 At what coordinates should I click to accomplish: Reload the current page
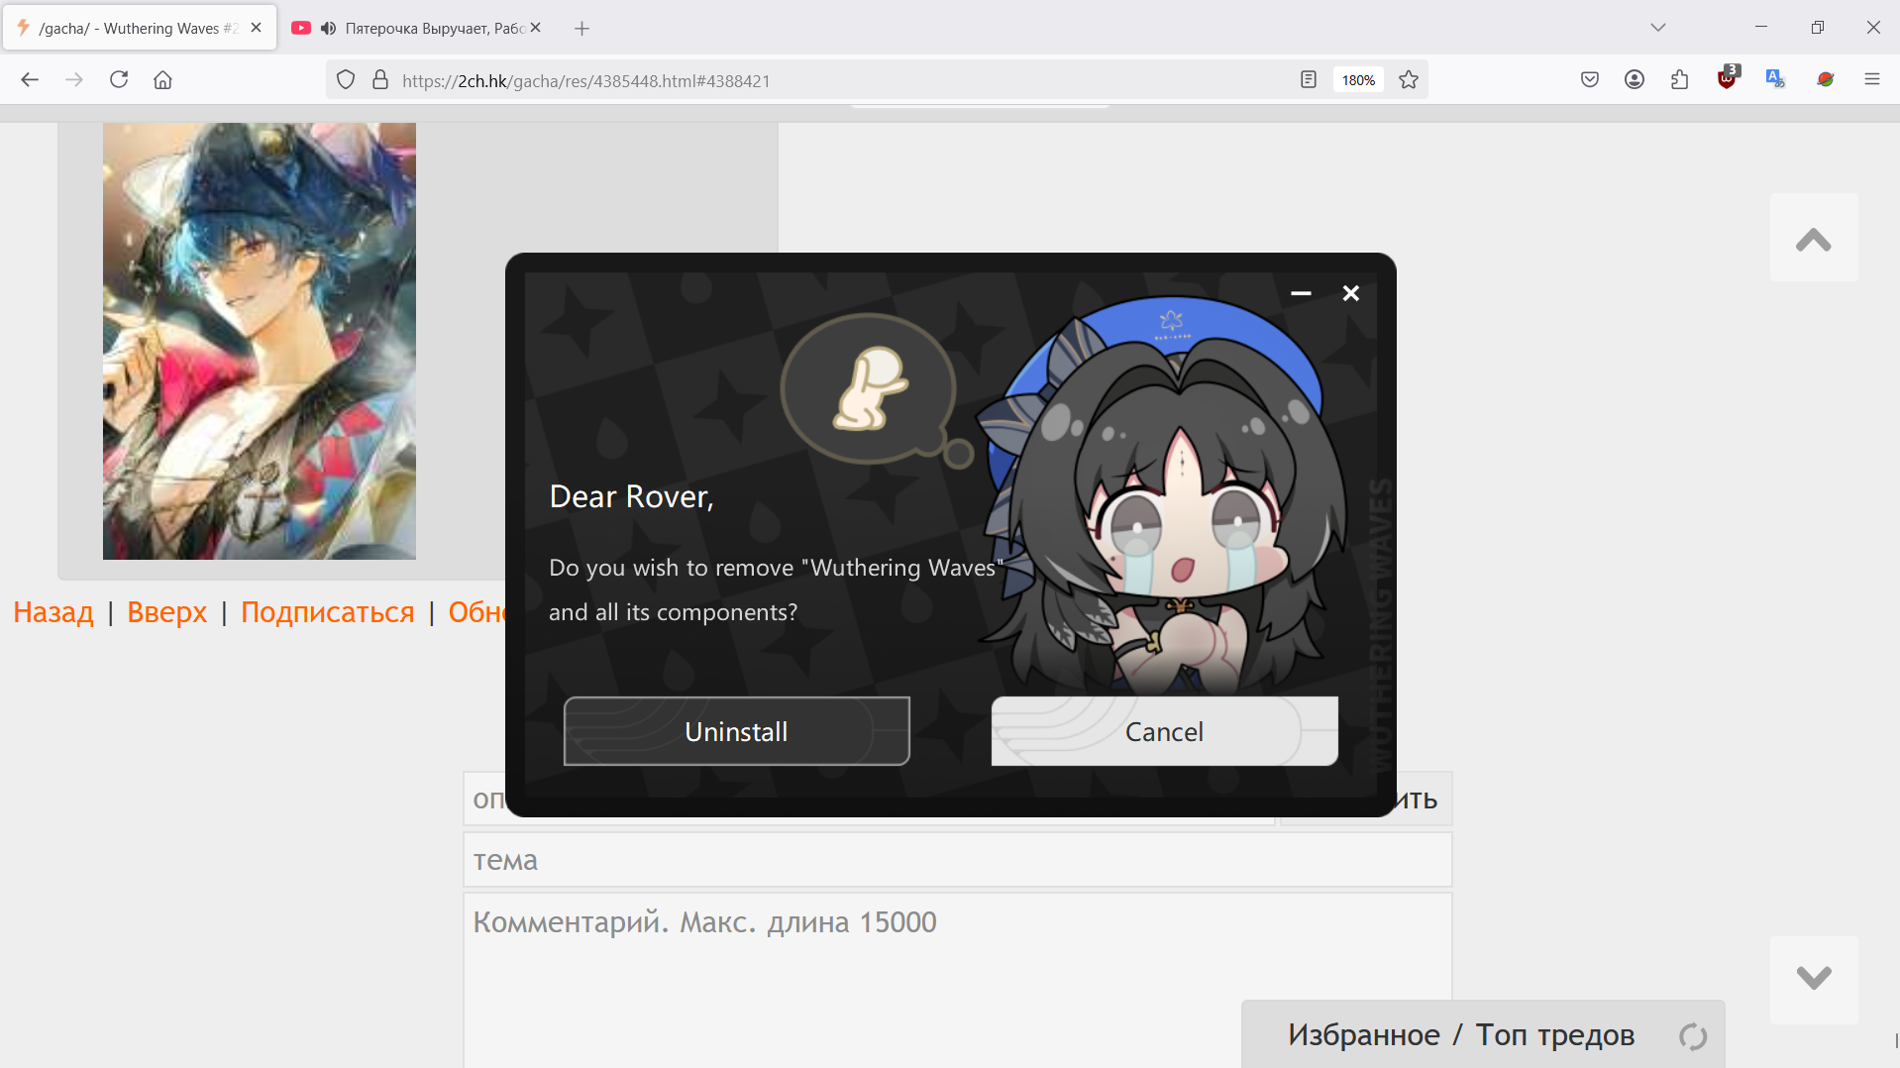119,80
